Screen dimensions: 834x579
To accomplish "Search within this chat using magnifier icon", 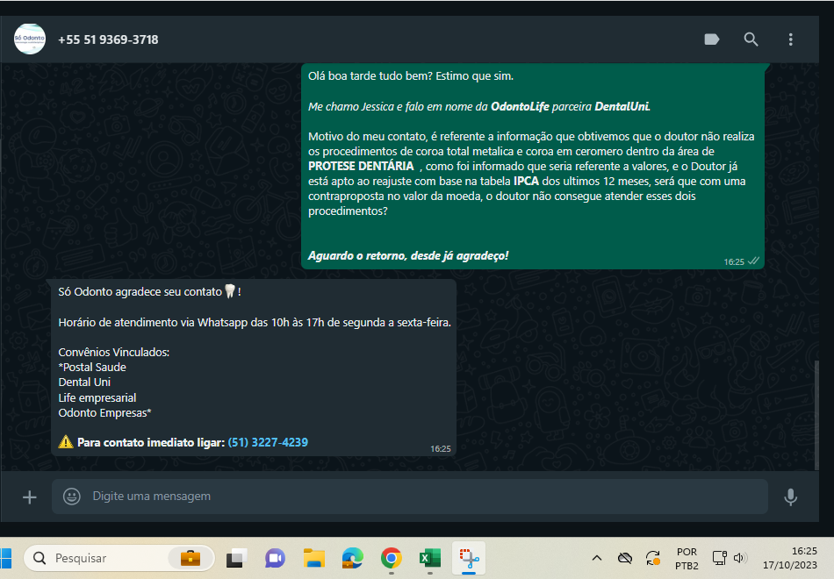I will coord(751,39).
